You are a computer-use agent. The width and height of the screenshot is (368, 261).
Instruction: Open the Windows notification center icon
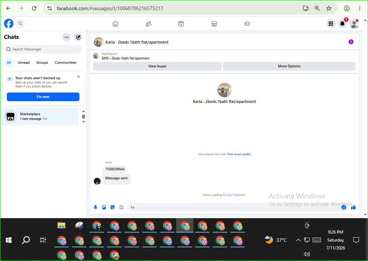[356, 240]
